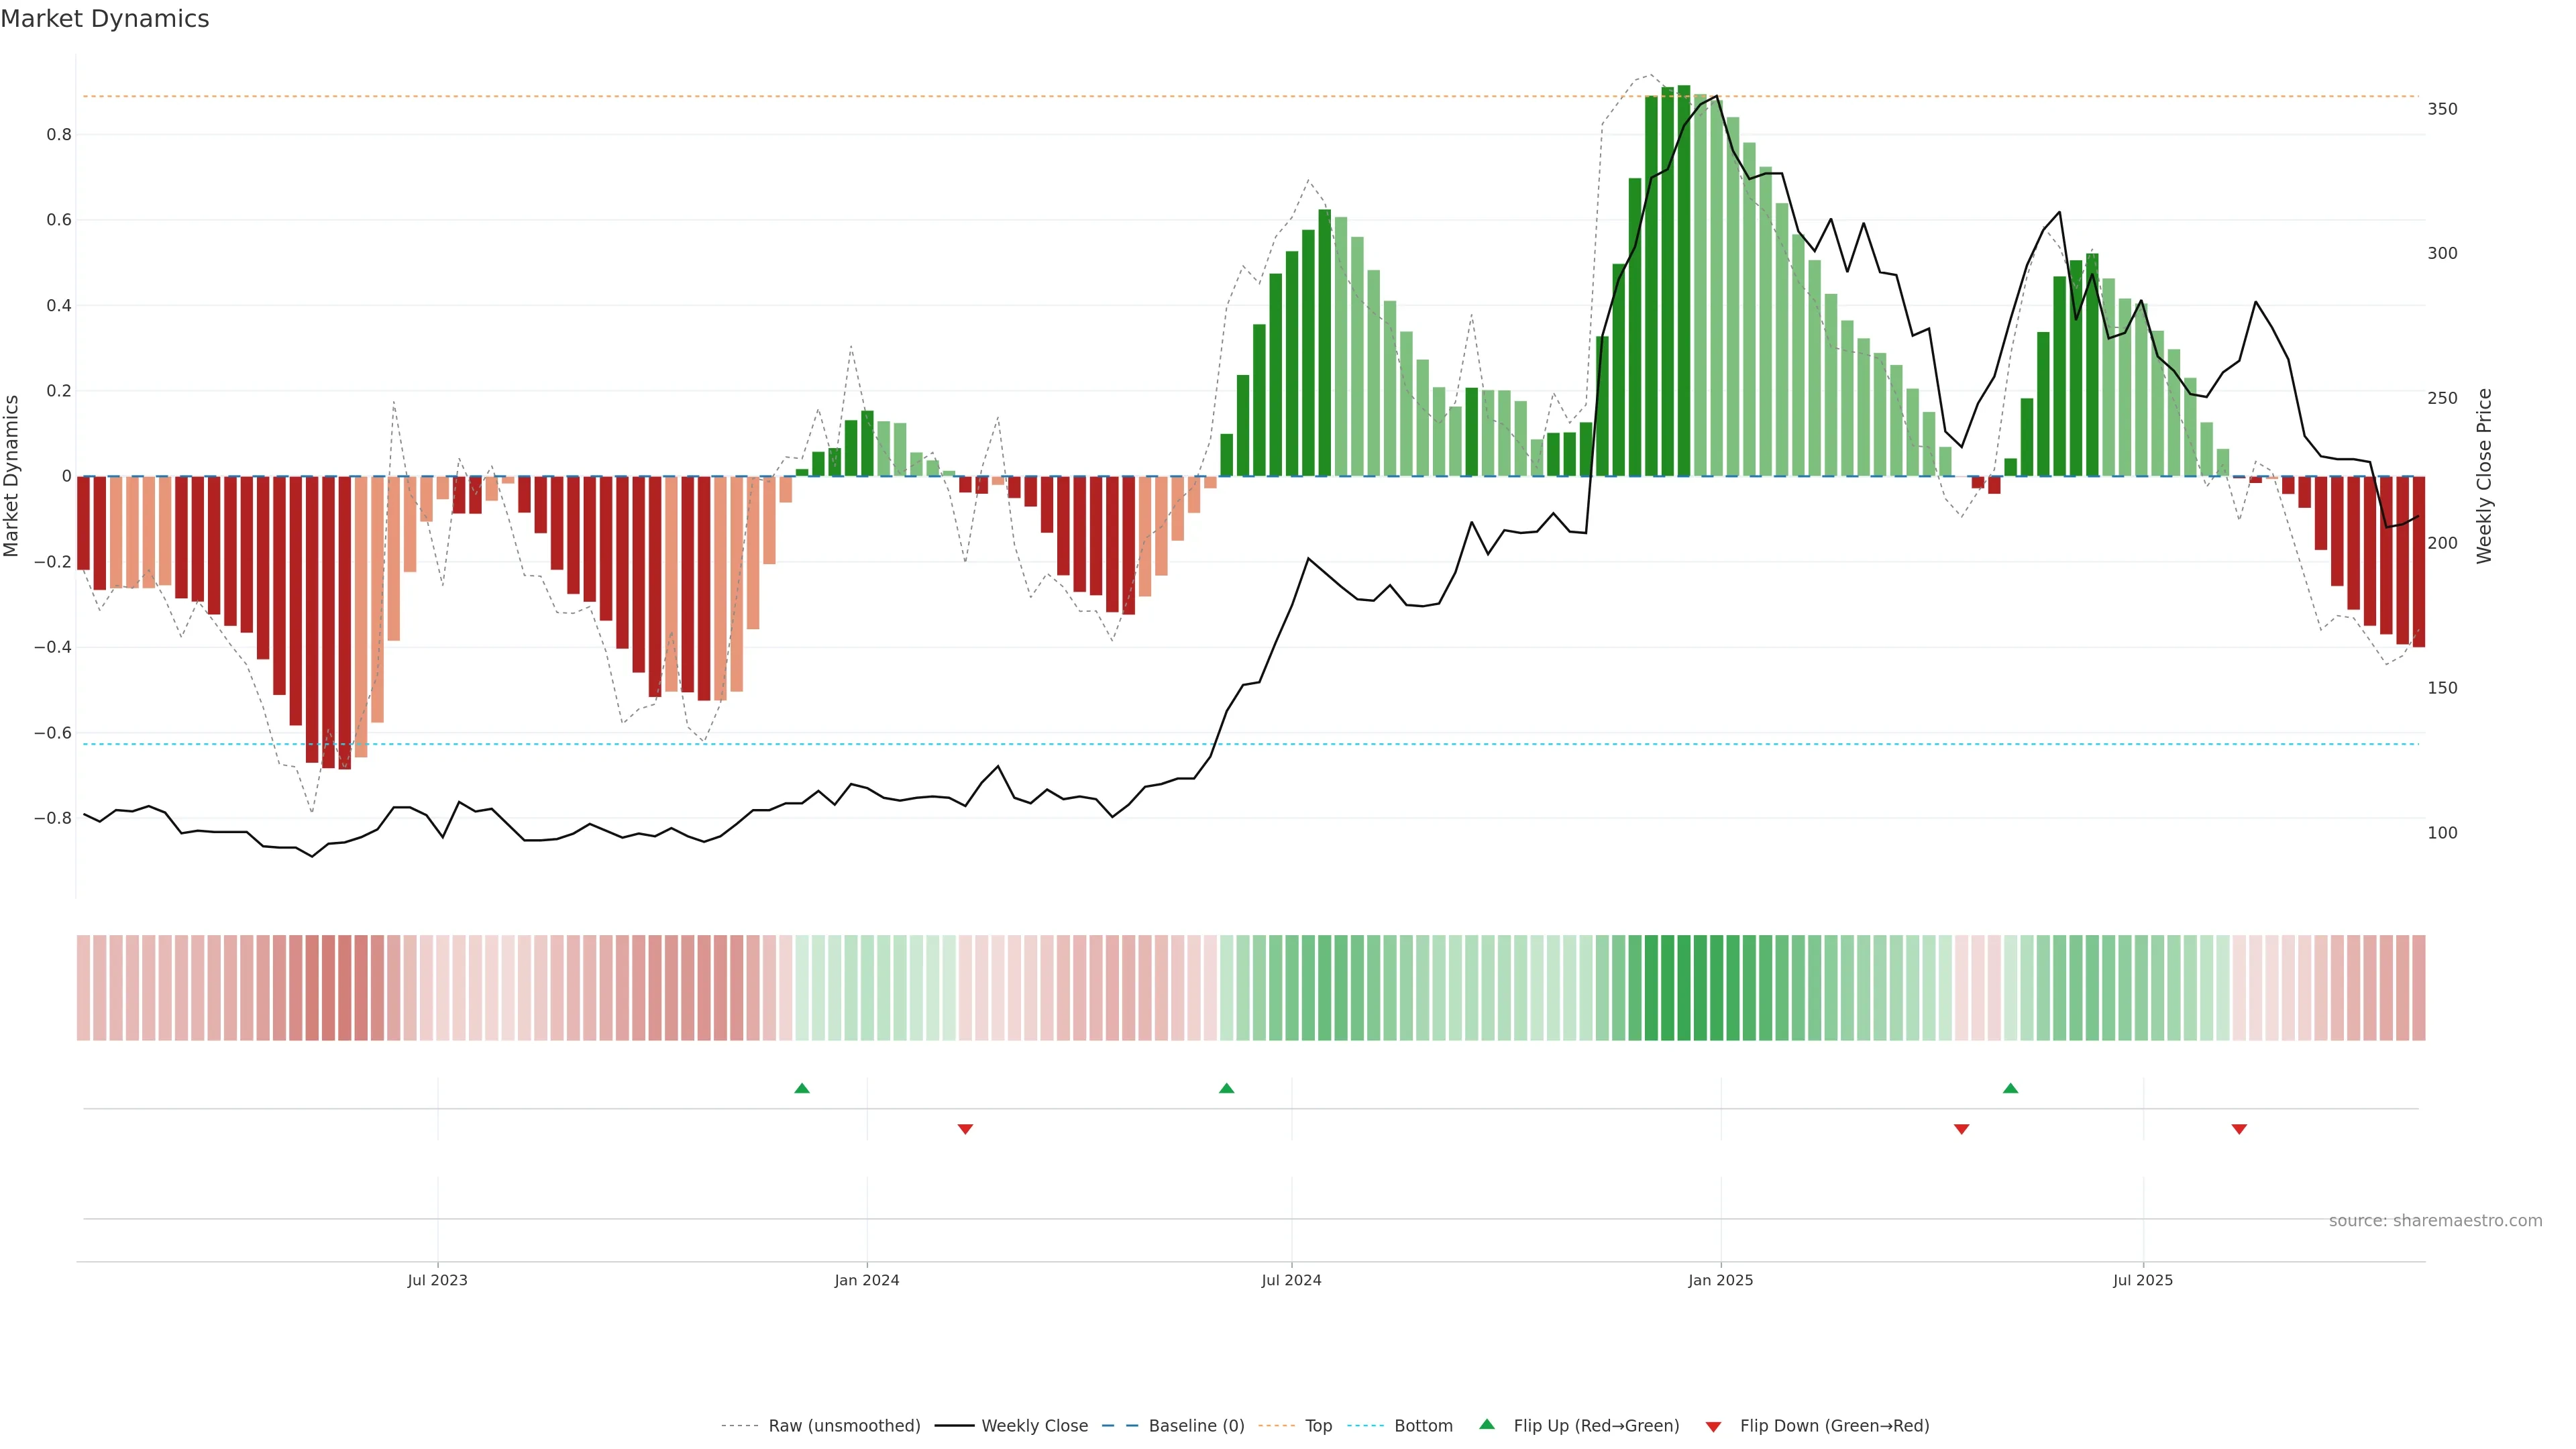The height and width of the screenshot is (1449, 2576).
Task: Click the Bottom legend label
Action: coord(1423,1426)
